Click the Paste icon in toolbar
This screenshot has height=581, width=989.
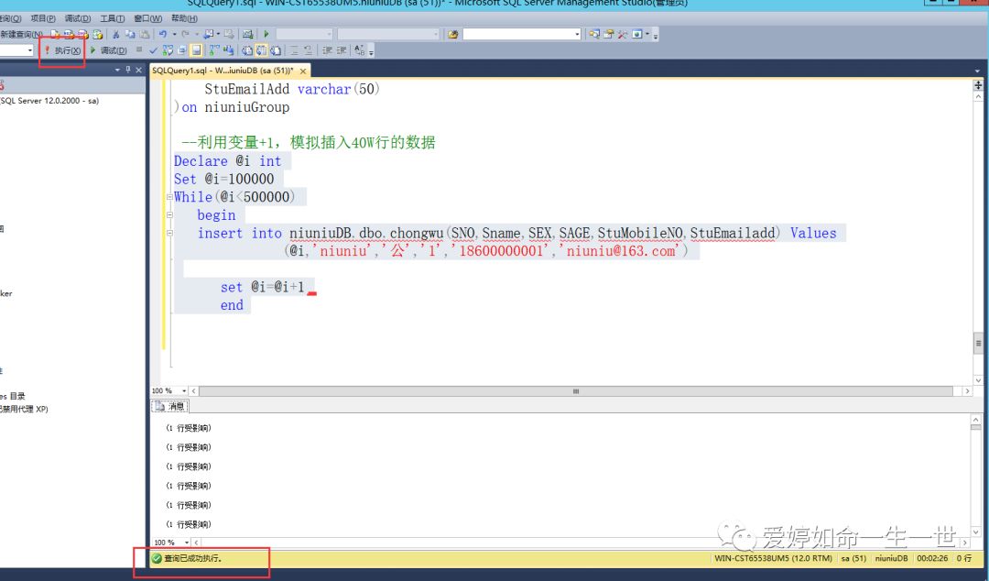pos(145,34)
